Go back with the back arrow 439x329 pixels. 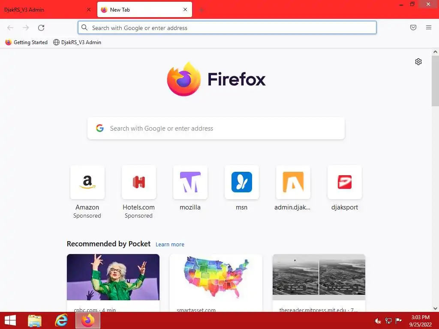(10, 28)
